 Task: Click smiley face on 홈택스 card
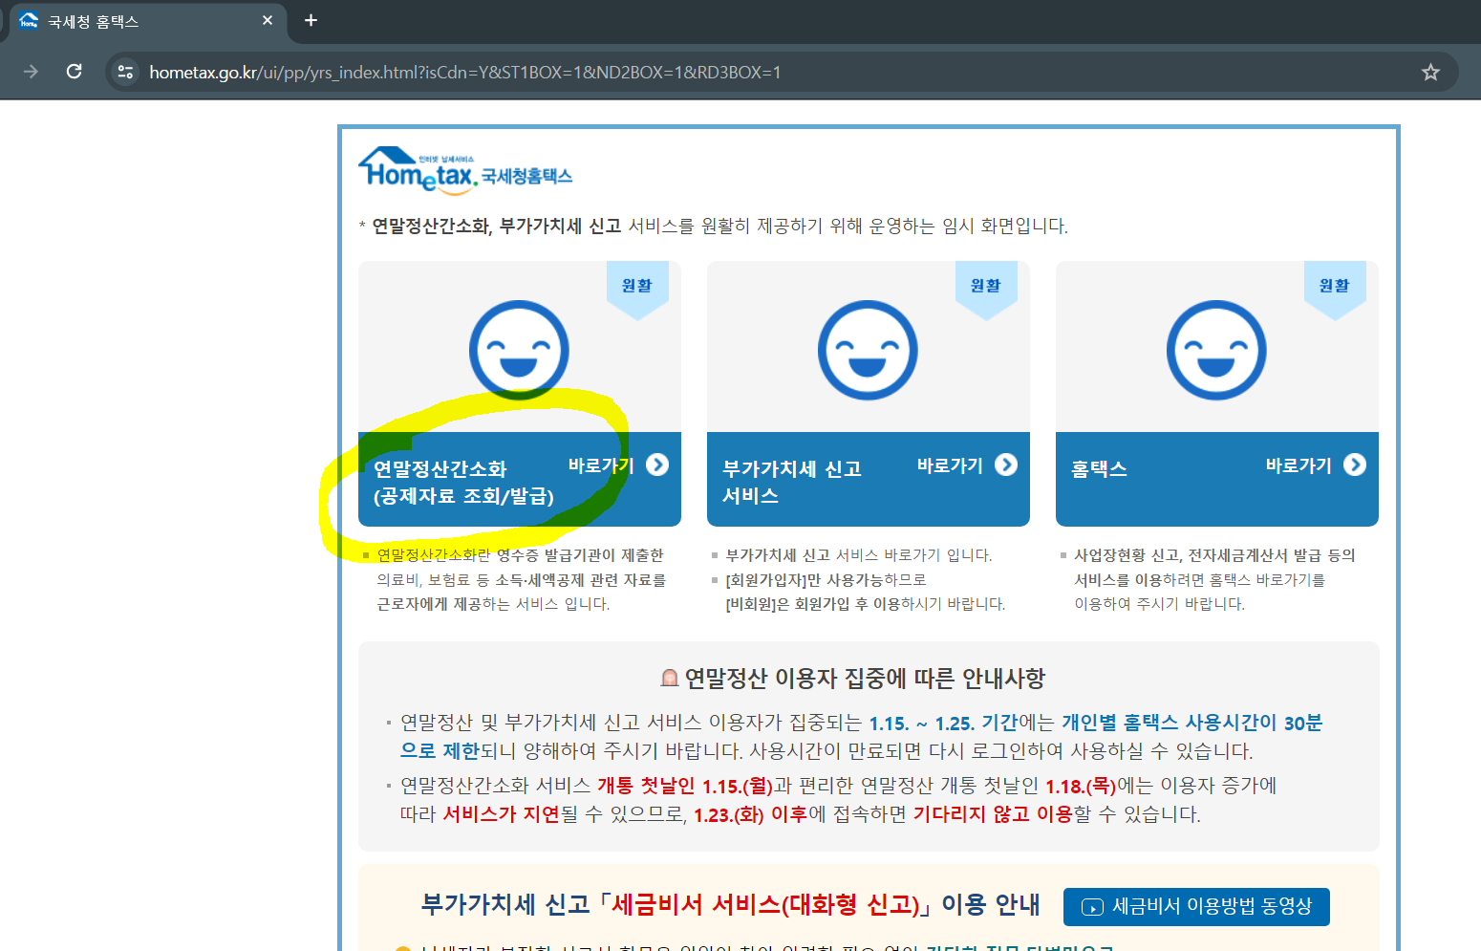pos(1216,350)
